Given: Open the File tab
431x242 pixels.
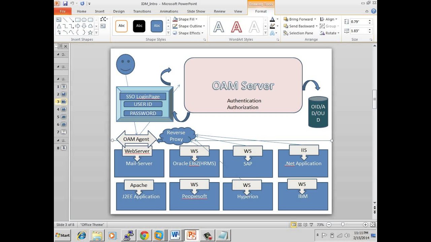Looking at the screenshot, I should (x=63, y=11).
